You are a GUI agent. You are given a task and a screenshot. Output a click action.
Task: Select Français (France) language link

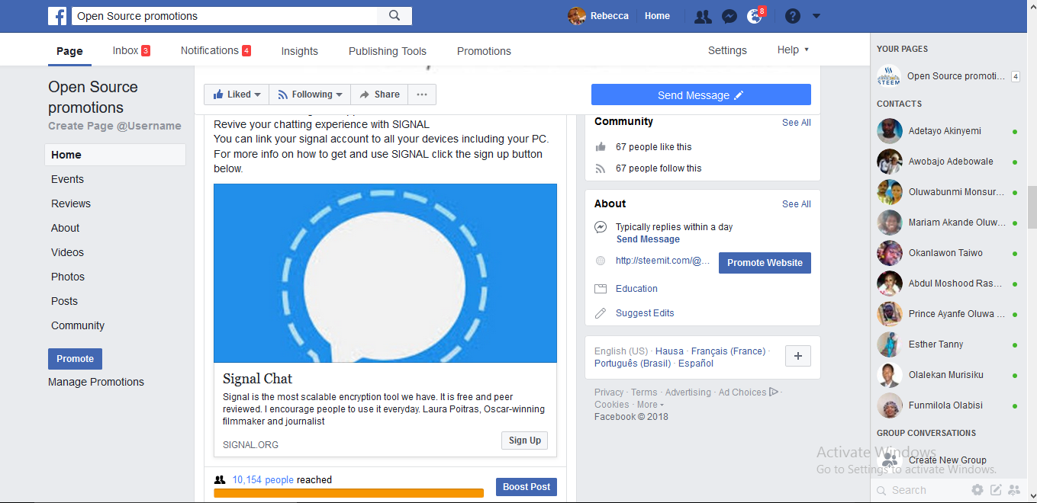point(728,351)
